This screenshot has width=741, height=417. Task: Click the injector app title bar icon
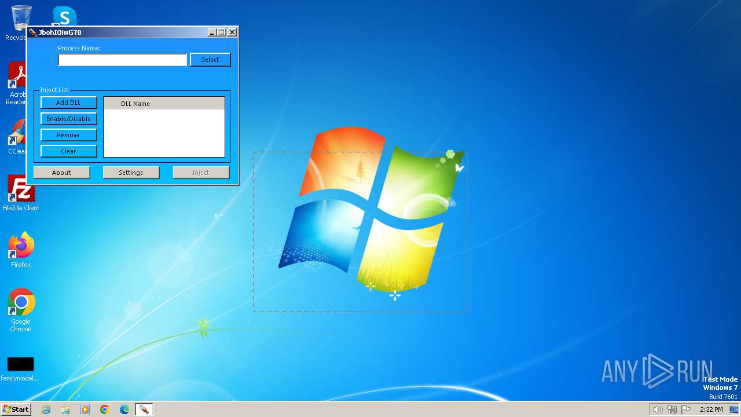[33, 32]
